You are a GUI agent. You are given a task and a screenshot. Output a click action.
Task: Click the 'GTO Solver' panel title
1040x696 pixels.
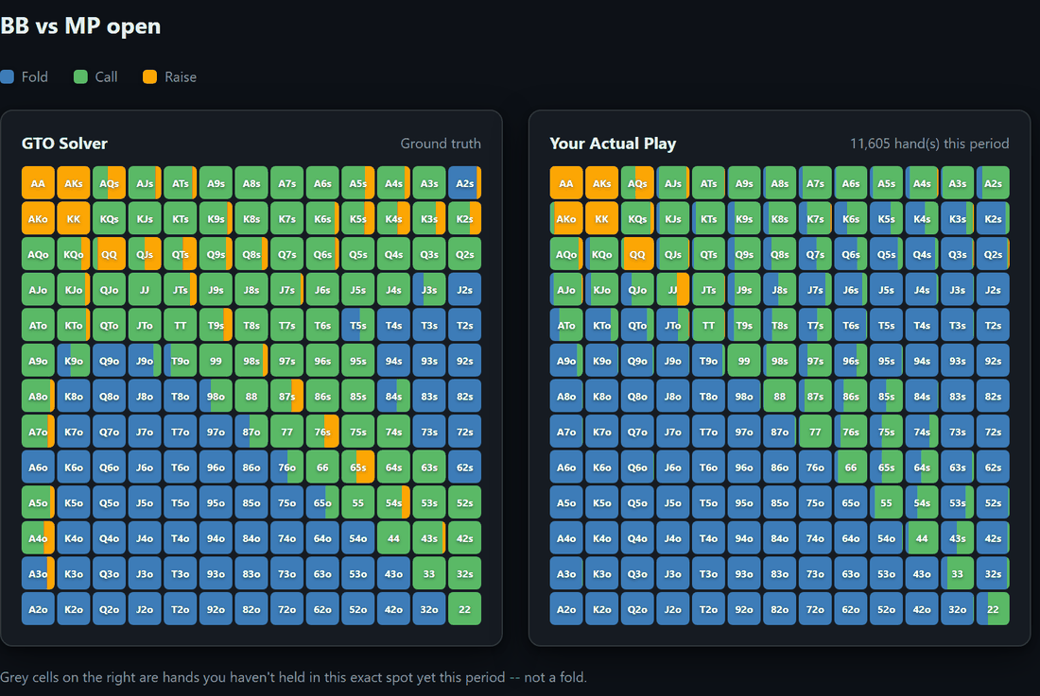(64, 144)
